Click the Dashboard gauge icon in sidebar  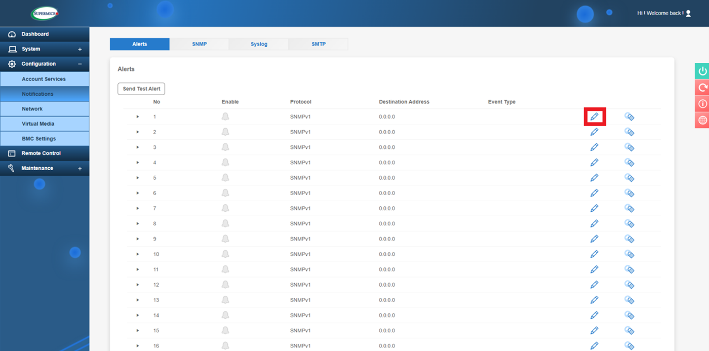[x=12, y=34]
